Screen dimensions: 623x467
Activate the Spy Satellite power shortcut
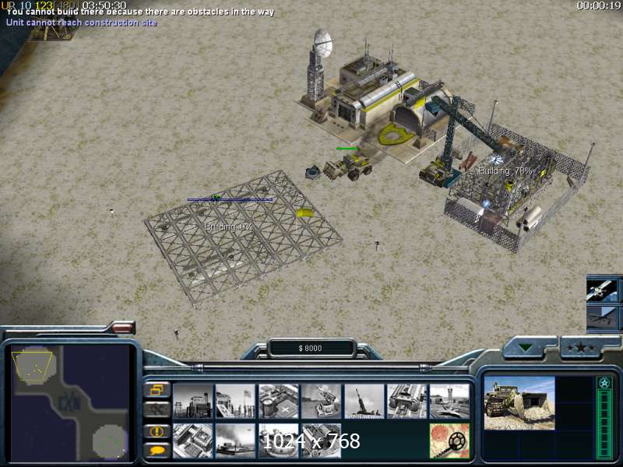click(x=602, y=289)
